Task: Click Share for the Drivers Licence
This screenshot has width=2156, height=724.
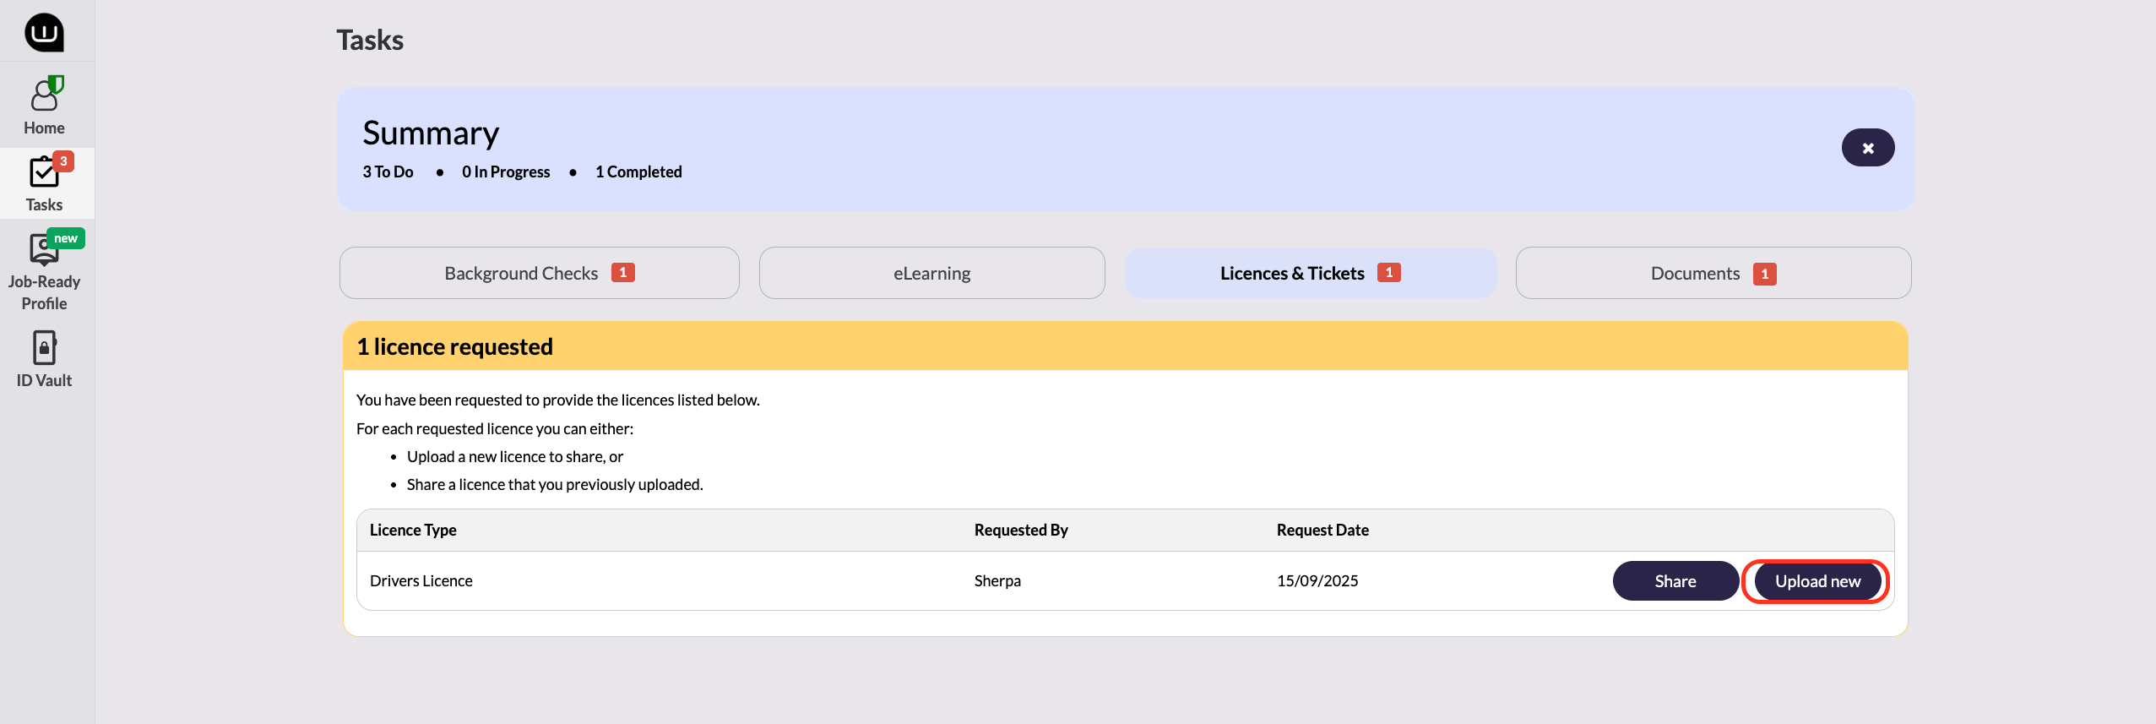Action: click(x=1675, y=581)
